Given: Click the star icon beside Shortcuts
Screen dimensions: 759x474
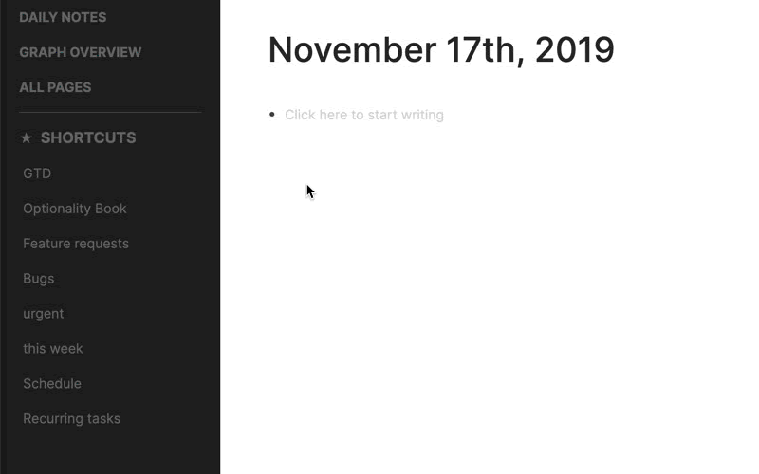Looking at the screenshot, I should 27,138.
